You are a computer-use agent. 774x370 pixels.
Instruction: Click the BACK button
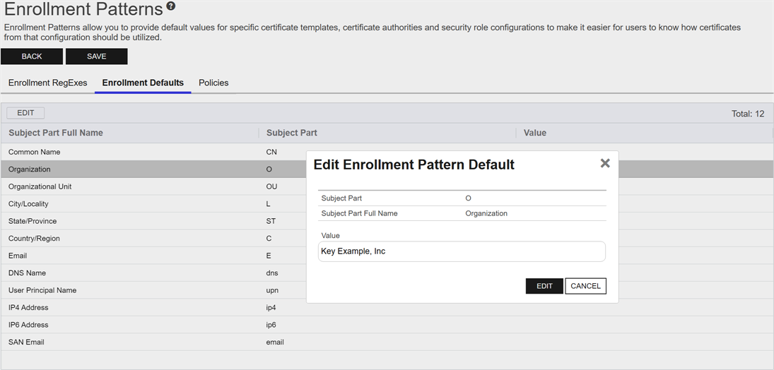[x=32, y=56]
